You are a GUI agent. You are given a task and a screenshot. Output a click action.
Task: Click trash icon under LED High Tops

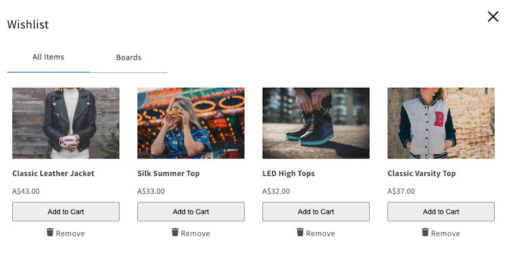300,232
